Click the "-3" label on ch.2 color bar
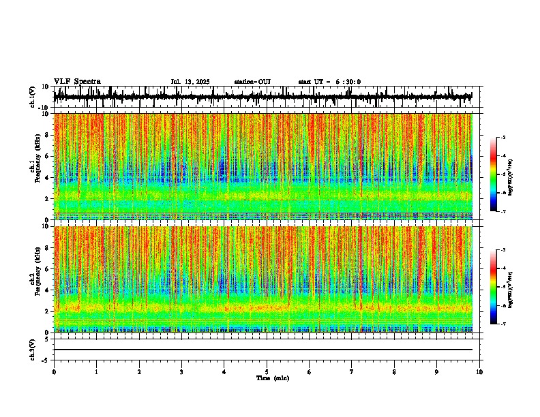The height and width of the screenshot is (417, 540). click(x=502, y=250)
